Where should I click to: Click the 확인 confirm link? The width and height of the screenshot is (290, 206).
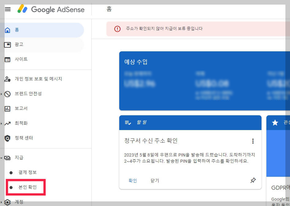click(133, 180)
